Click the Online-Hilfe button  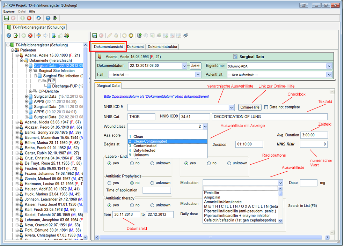click(x=250, y=107)
